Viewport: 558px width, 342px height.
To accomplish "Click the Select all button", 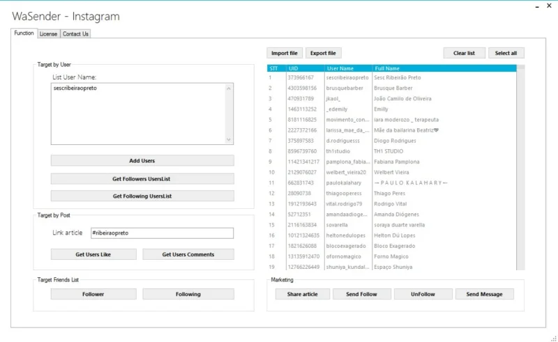I will click(x=506, y=53).
